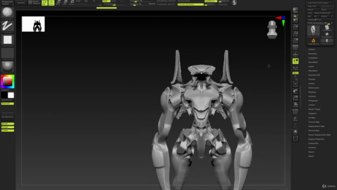
Task: Open the Normal Map section
Action: [314, 131]
